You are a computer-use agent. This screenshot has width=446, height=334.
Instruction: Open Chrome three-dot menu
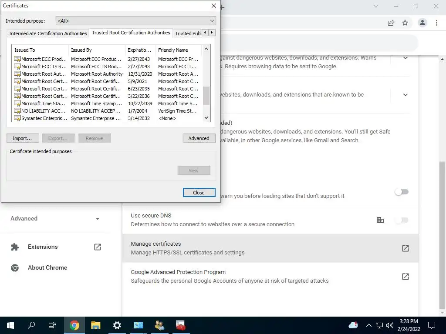436,23
